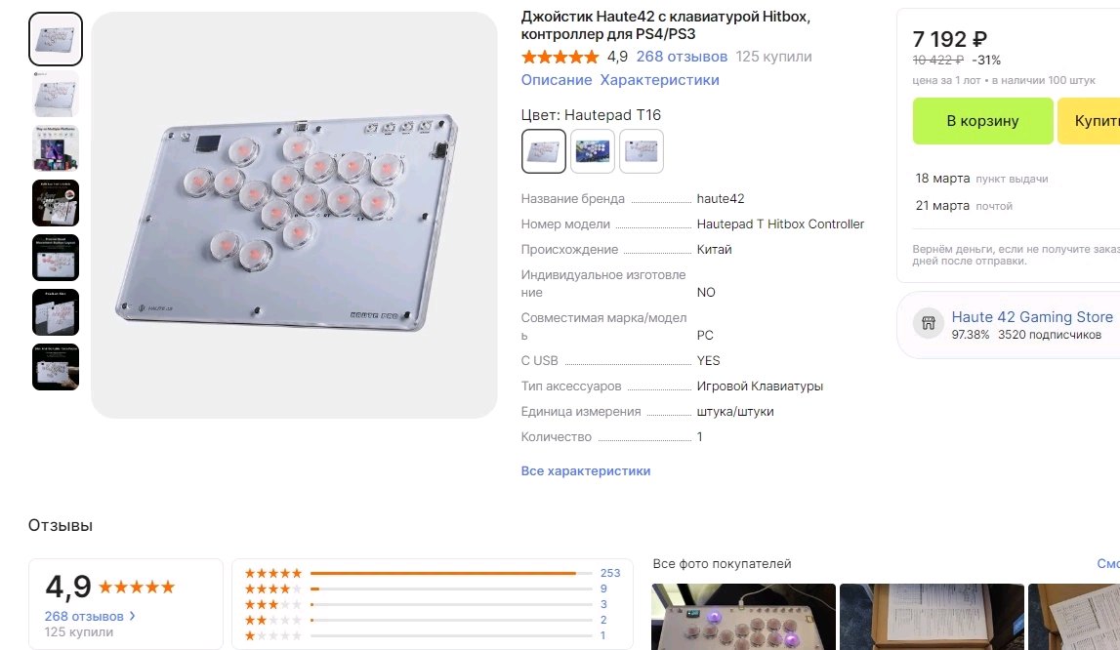1120x650 pixels.
Task: Filter reviews by five-star rating bar
Action: coord(433,573)
